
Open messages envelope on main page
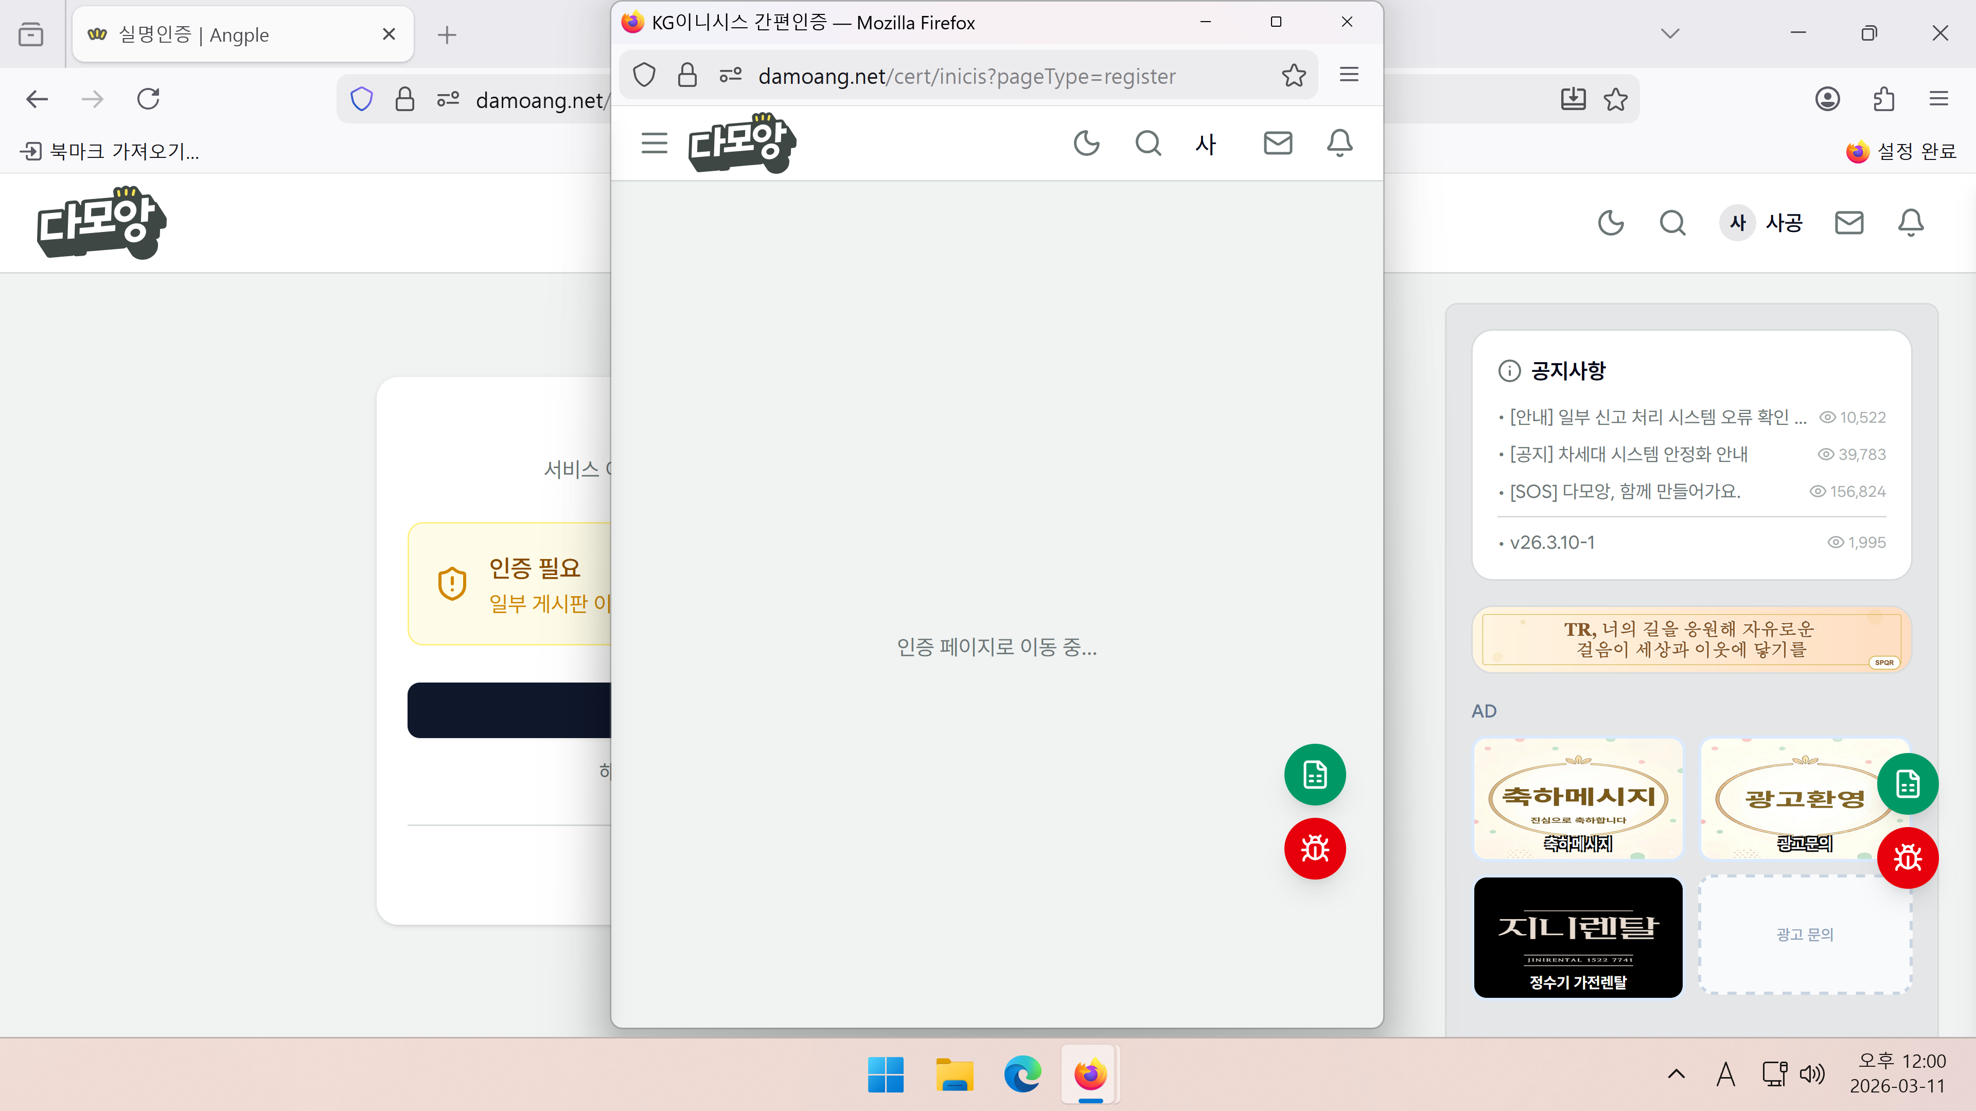coord(1849,222)
